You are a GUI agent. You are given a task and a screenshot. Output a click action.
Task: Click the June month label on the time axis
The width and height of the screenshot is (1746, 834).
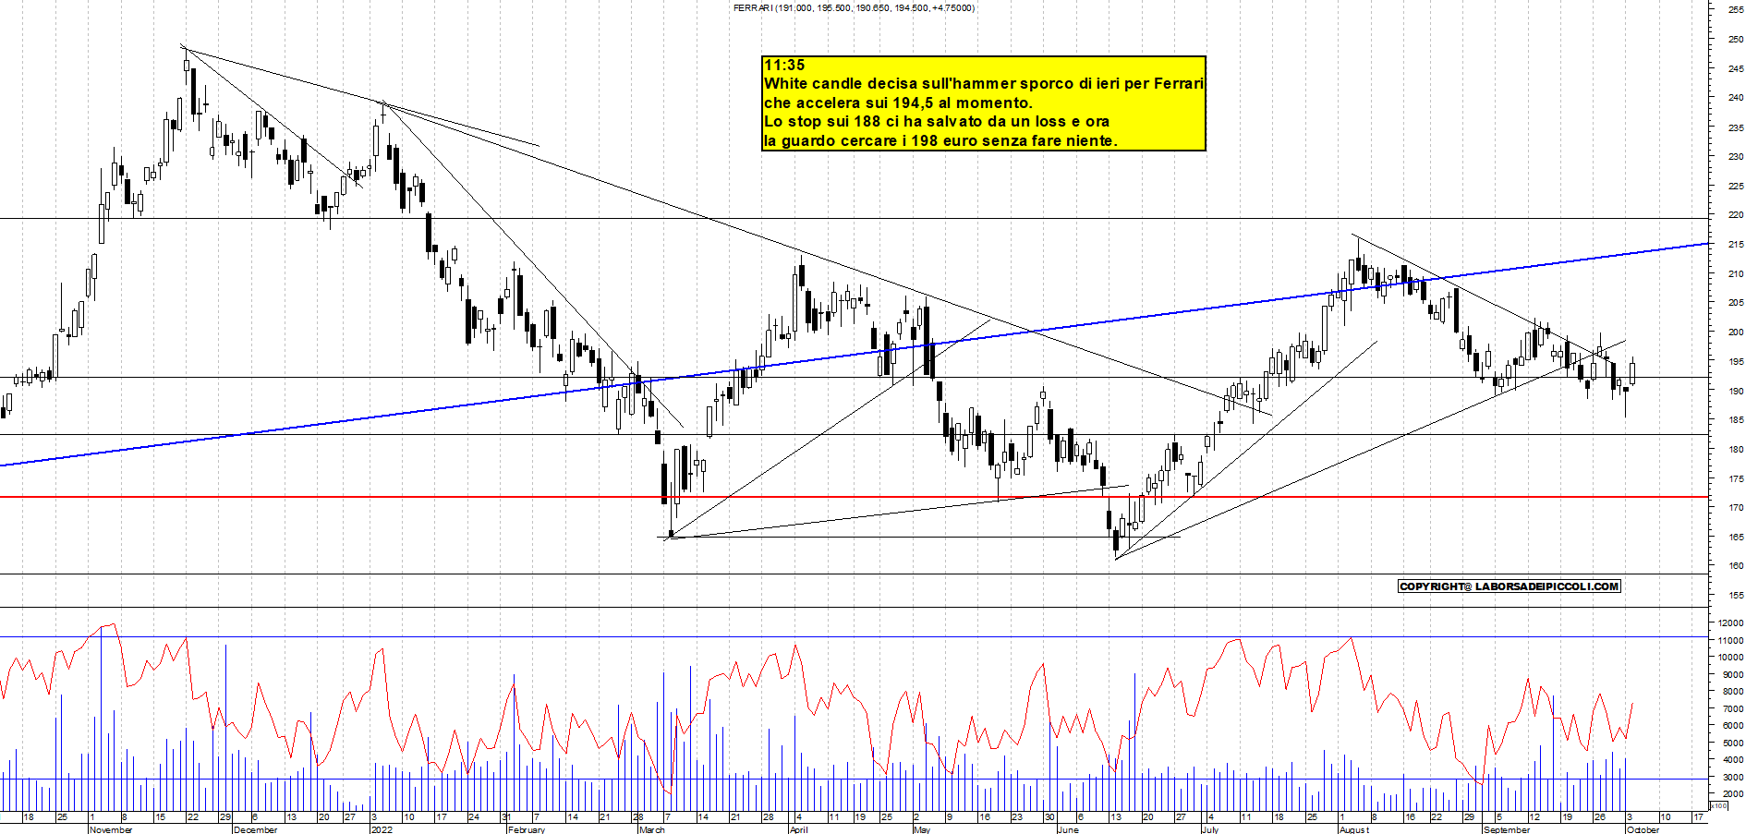point(1068,829)
